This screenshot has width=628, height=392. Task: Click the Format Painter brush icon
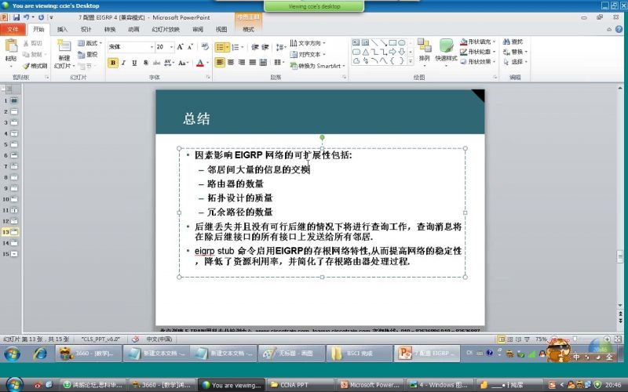click(27, 66)
